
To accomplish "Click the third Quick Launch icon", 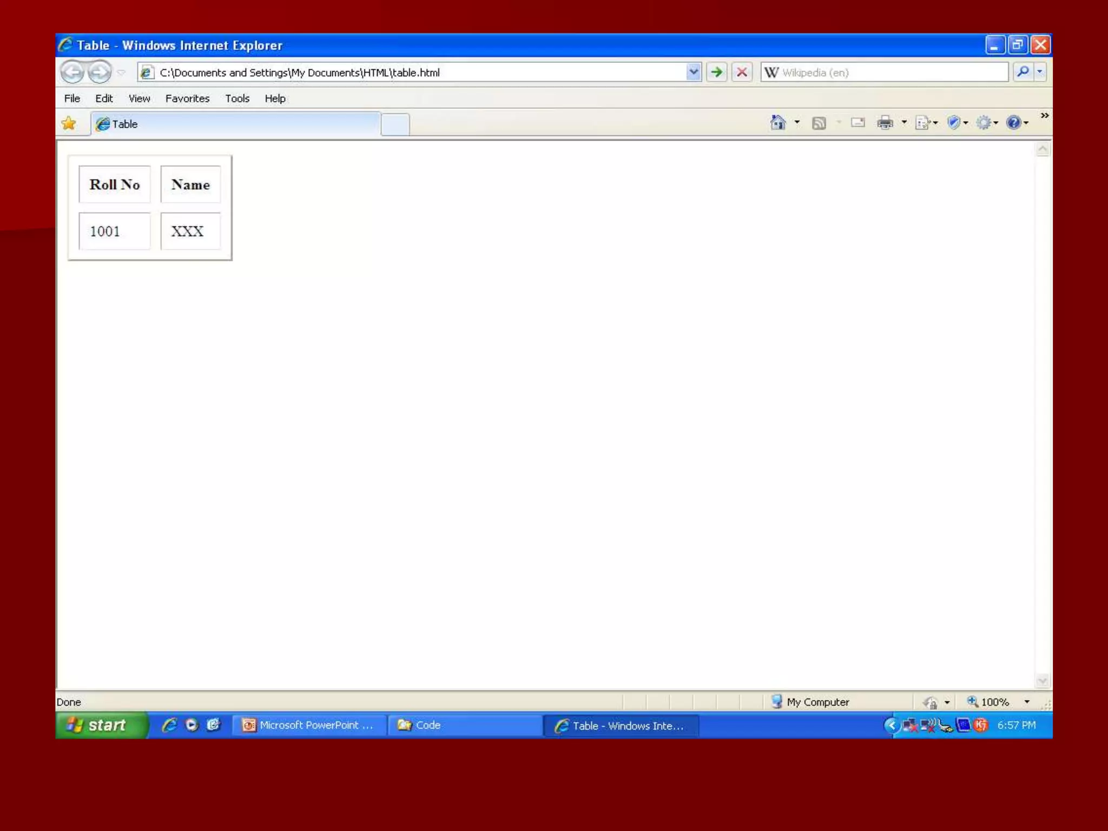I will pos(213,725).
